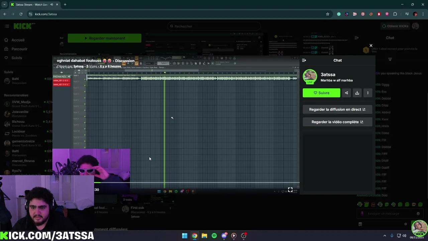Click the 3atssa clipper name link
Screen dimensions: 428x241
[x=78, y=66]
